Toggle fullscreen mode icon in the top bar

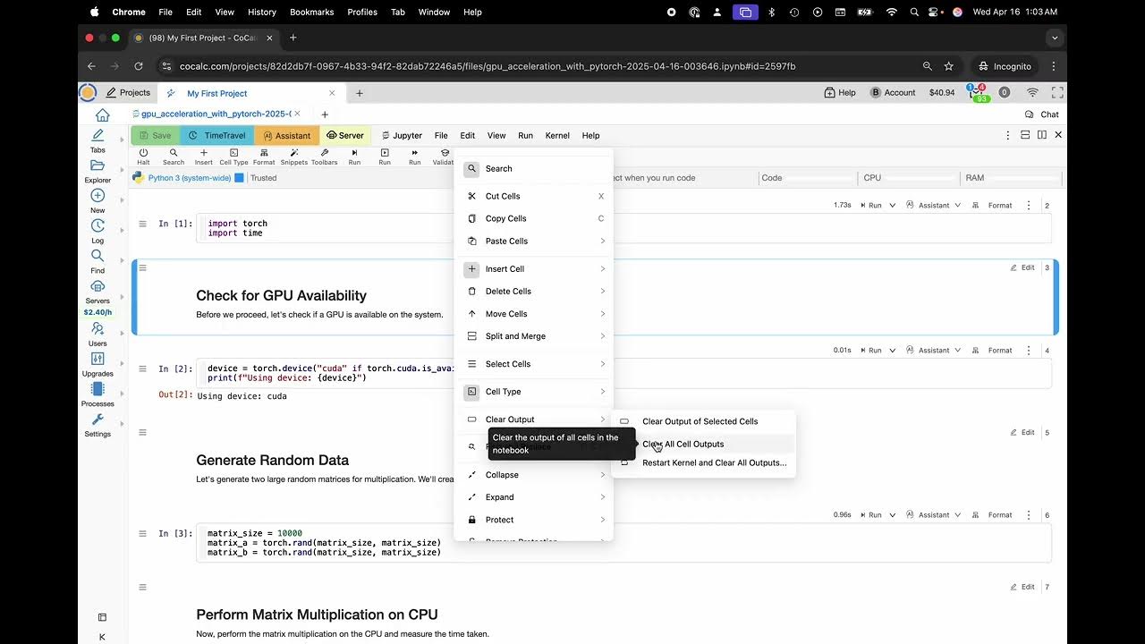point(1057,93)
